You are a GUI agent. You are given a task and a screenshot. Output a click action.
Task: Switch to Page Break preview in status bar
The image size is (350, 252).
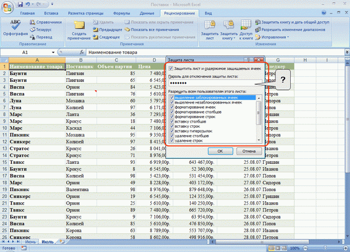284,248
